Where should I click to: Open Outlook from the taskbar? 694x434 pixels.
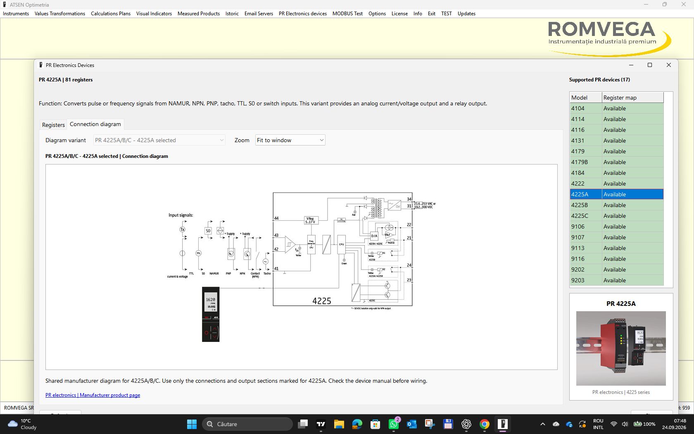point(412,424)
